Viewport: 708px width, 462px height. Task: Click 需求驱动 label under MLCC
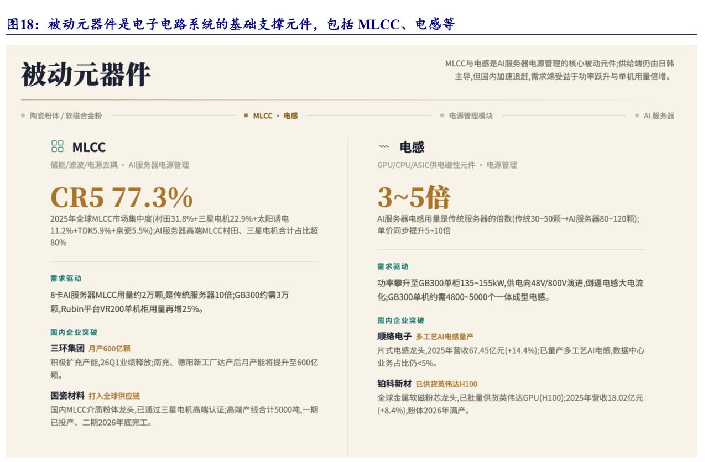(x=66, y=278)
